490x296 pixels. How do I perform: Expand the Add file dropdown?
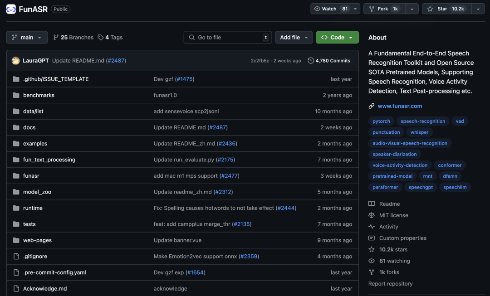point(294,38)
